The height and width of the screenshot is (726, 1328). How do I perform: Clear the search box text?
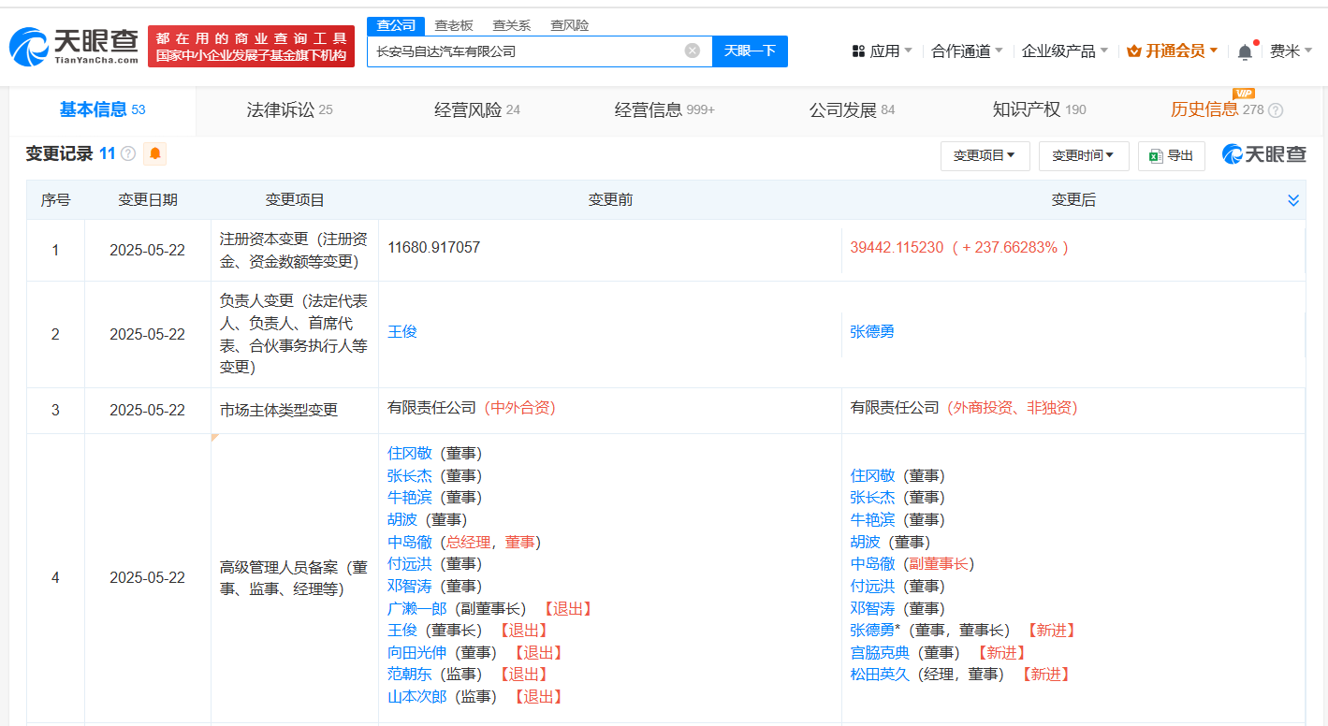[692, 51]
